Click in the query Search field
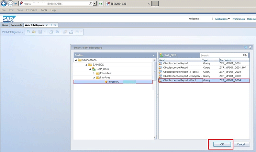 coord(221,55)
